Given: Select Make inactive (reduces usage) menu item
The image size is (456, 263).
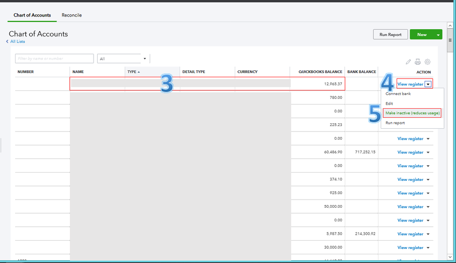Looking at the screenshot, I should click(x=412, y=113).
